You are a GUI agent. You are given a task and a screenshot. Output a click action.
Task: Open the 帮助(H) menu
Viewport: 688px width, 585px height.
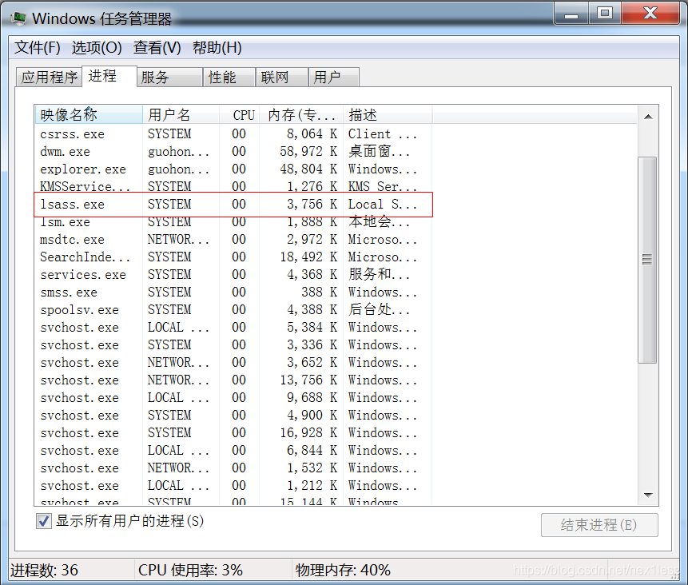(x=217, y=47)
